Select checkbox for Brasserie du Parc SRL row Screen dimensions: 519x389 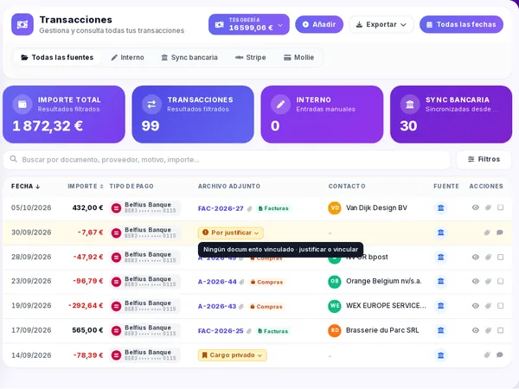501,330
